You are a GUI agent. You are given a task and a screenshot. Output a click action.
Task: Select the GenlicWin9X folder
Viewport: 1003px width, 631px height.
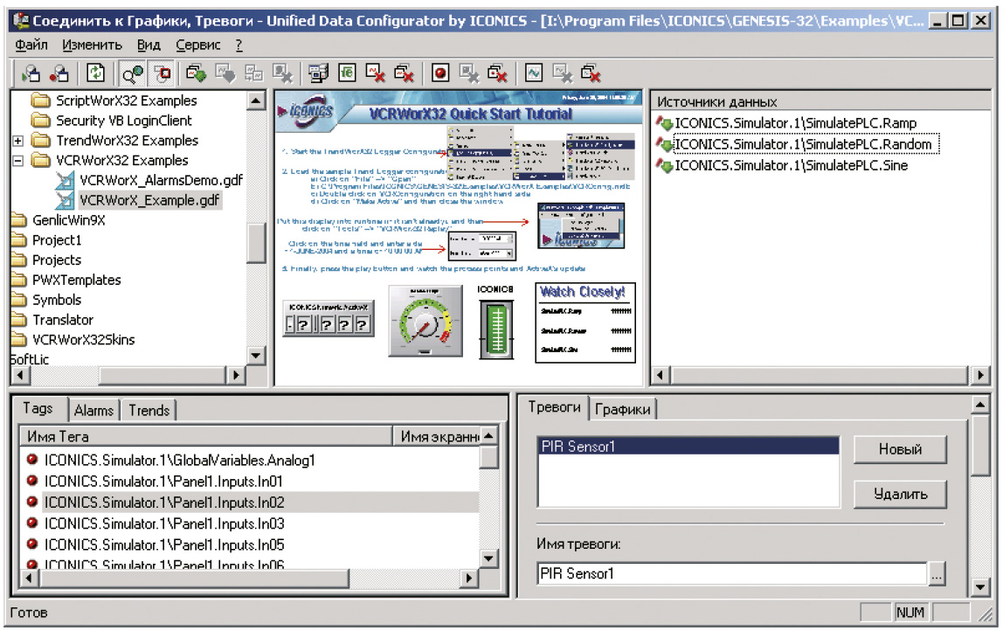(x=68, y=220)
